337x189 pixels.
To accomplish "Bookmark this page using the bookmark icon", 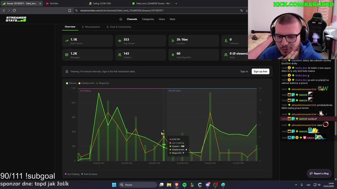I will (70, 10).
